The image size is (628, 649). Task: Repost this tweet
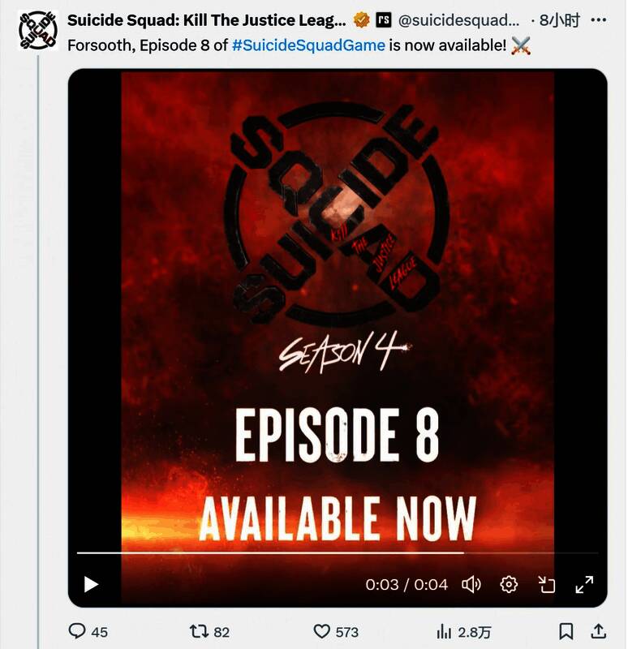pos(199,632)
